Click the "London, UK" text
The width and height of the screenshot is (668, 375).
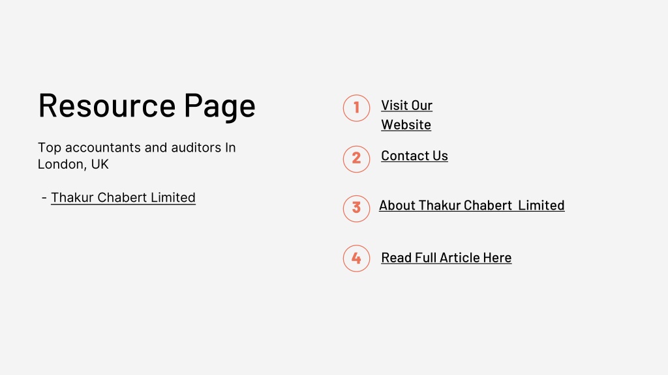[73, 164]
